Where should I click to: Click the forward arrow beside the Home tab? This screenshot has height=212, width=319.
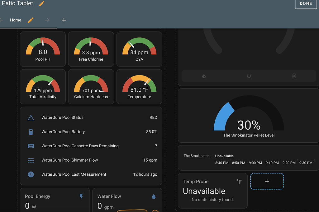point(47,20)
